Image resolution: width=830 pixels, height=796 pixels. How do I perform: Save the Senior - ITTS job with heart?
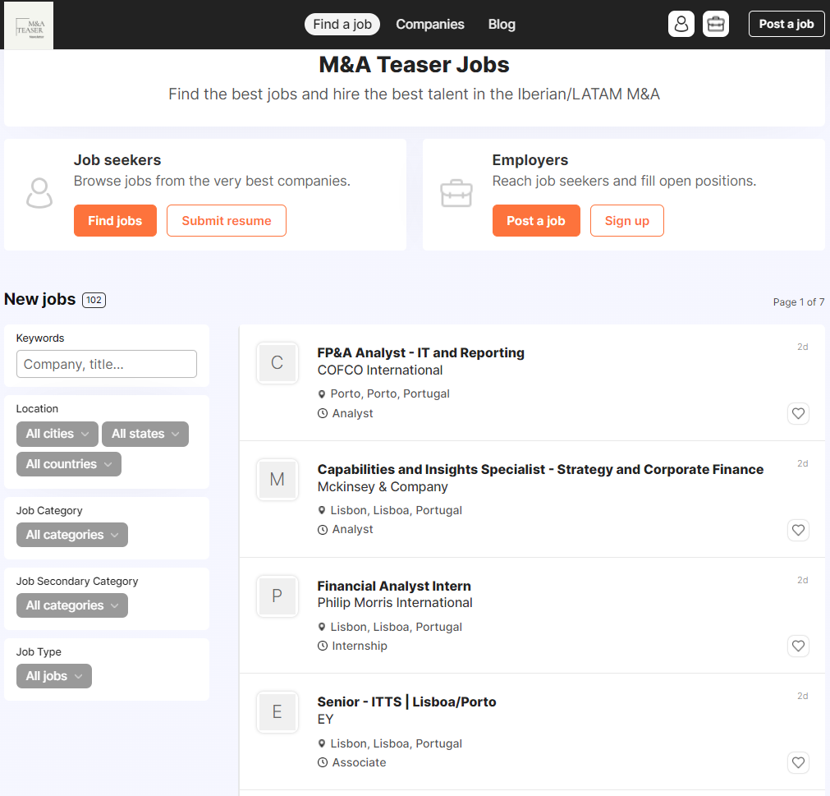click(x=798, y=762)
